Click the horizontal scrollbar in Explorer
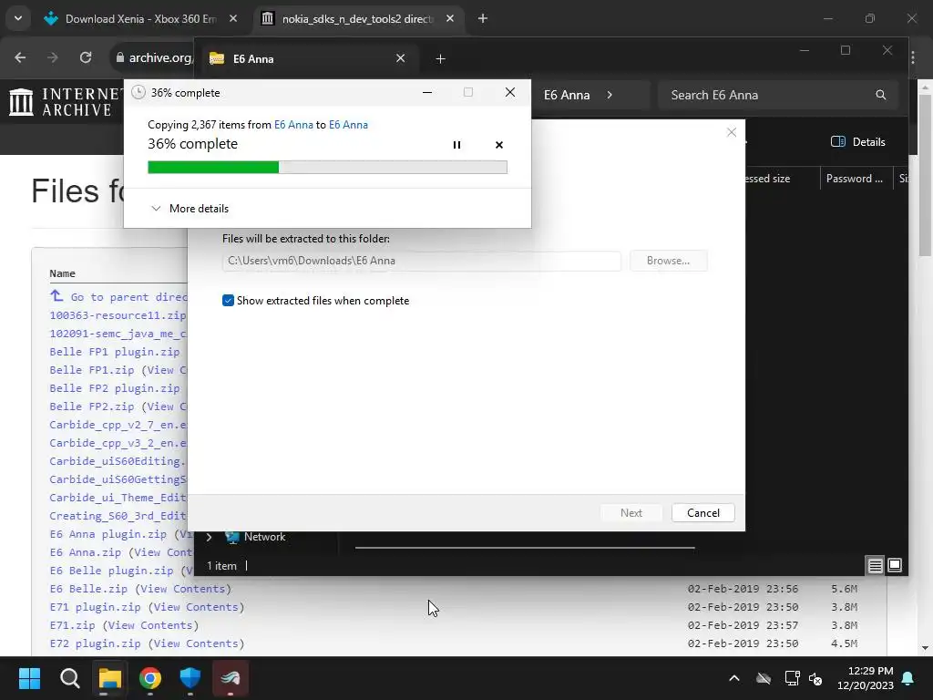 coord(525,547)
